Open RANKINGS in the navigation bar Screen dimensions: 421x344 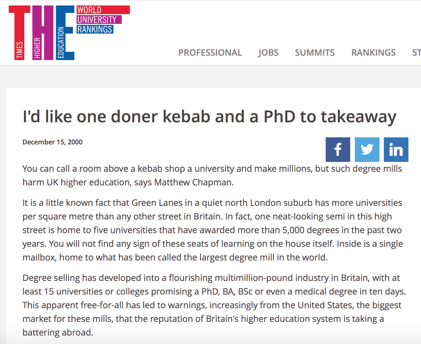point(373,52)
